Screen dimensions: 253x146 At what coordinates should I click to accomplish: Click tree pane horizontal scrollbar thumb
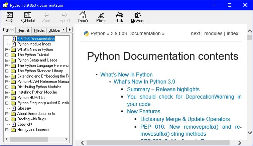click(29, 139)
